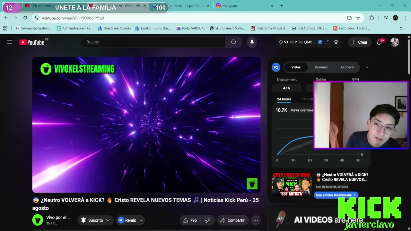Start voice search with the microphone

252,42
